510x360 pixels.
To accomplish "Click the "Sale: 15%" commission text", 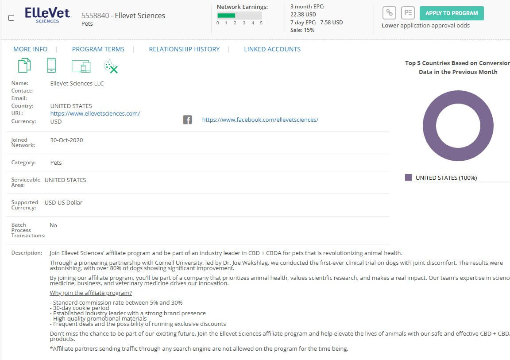I will 302,30.
